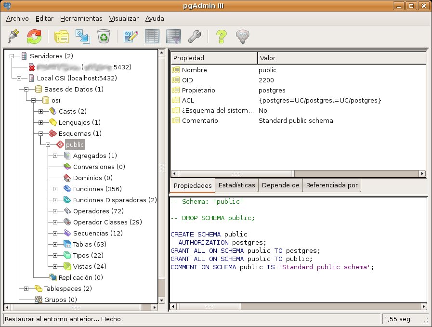
Task: Open the Herramientas menu
Action: pyautogui.click(x=81, y=19)
